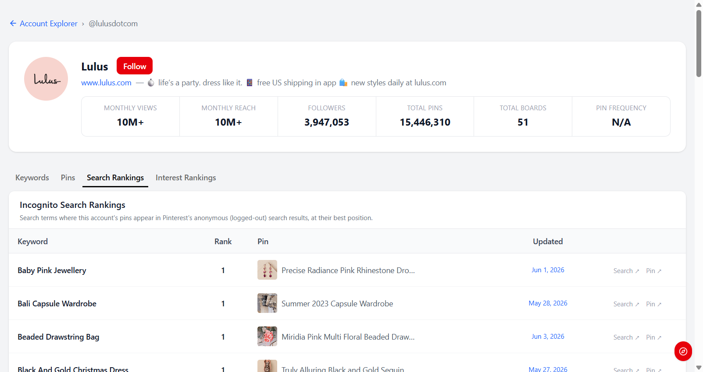The image size is (703, 372).
Task: Click the Updated column header
Action: [x=548, y=242]
